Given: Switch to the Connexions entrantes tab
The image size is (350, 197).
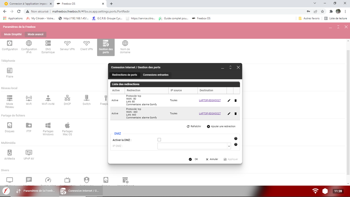Looking at the screenshot, I should tap(156, 75).
